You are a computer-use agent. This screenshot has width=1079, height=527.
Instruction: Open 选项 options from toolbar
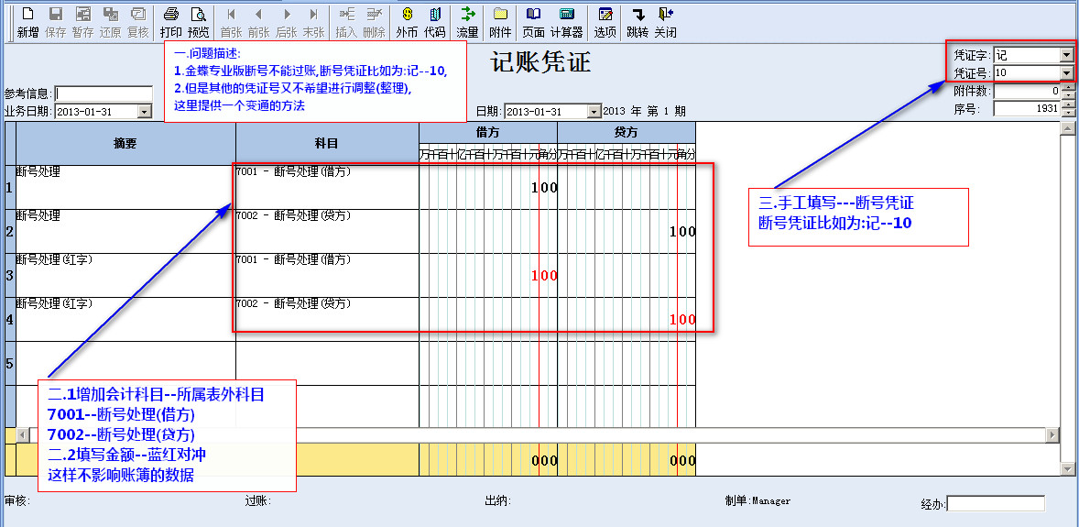coord(605,22)
